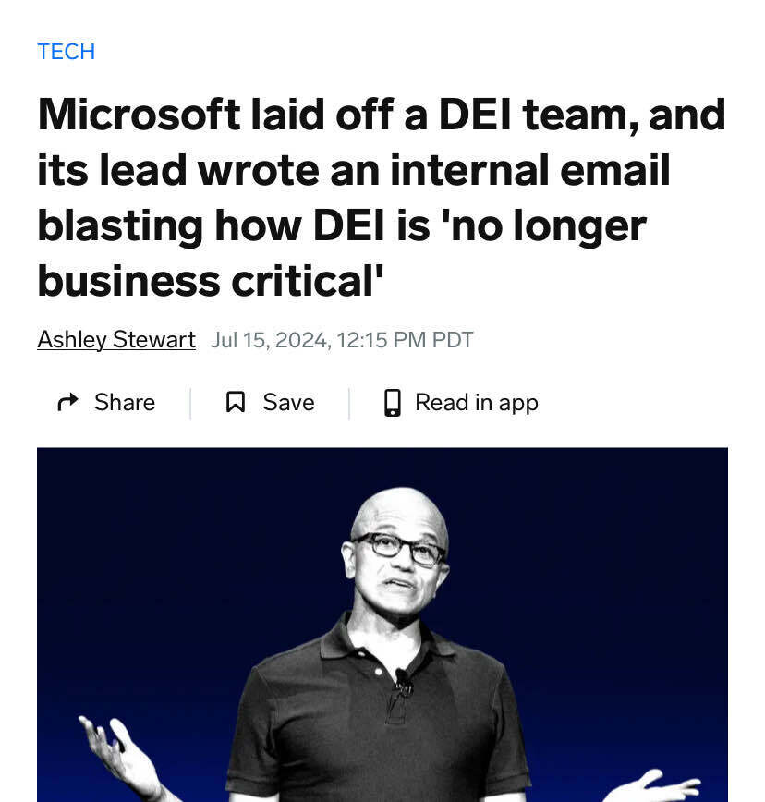
Task: Select the share arrow to share this story
Action: [67, 402]
